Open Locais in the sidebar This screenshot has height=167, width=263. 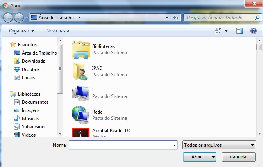click(29, 78)
